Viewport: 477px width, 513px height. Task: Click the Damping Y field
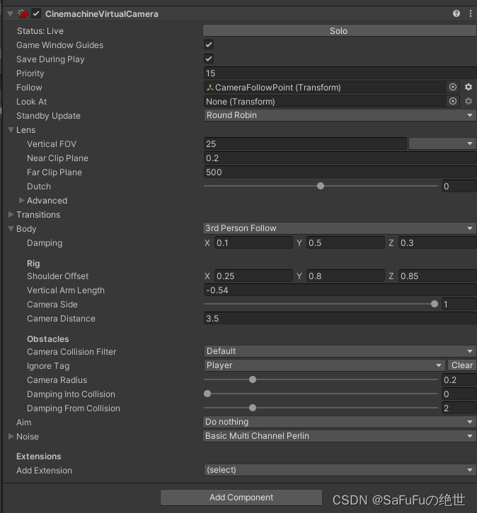tap(345, 243)
